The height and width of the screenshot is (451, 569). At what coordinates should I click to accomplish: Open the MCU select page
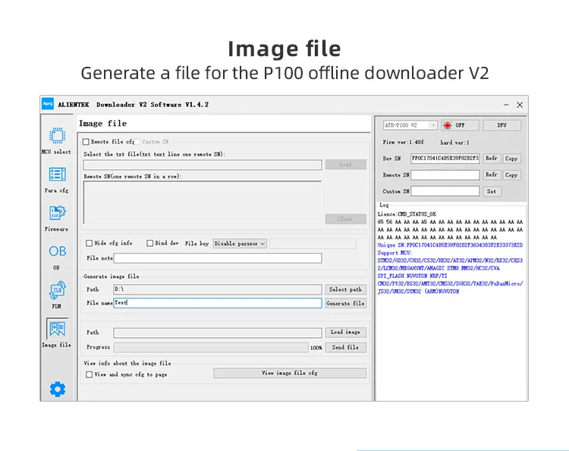point(57,141)
